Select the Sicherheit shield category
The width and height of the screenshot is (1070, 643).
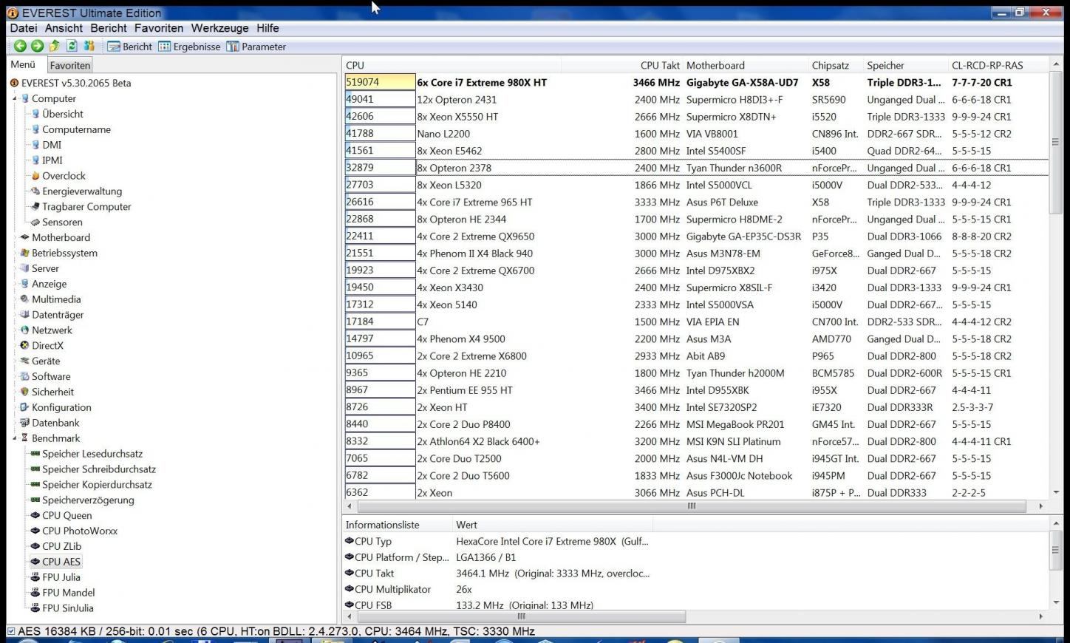click(47, 392)
